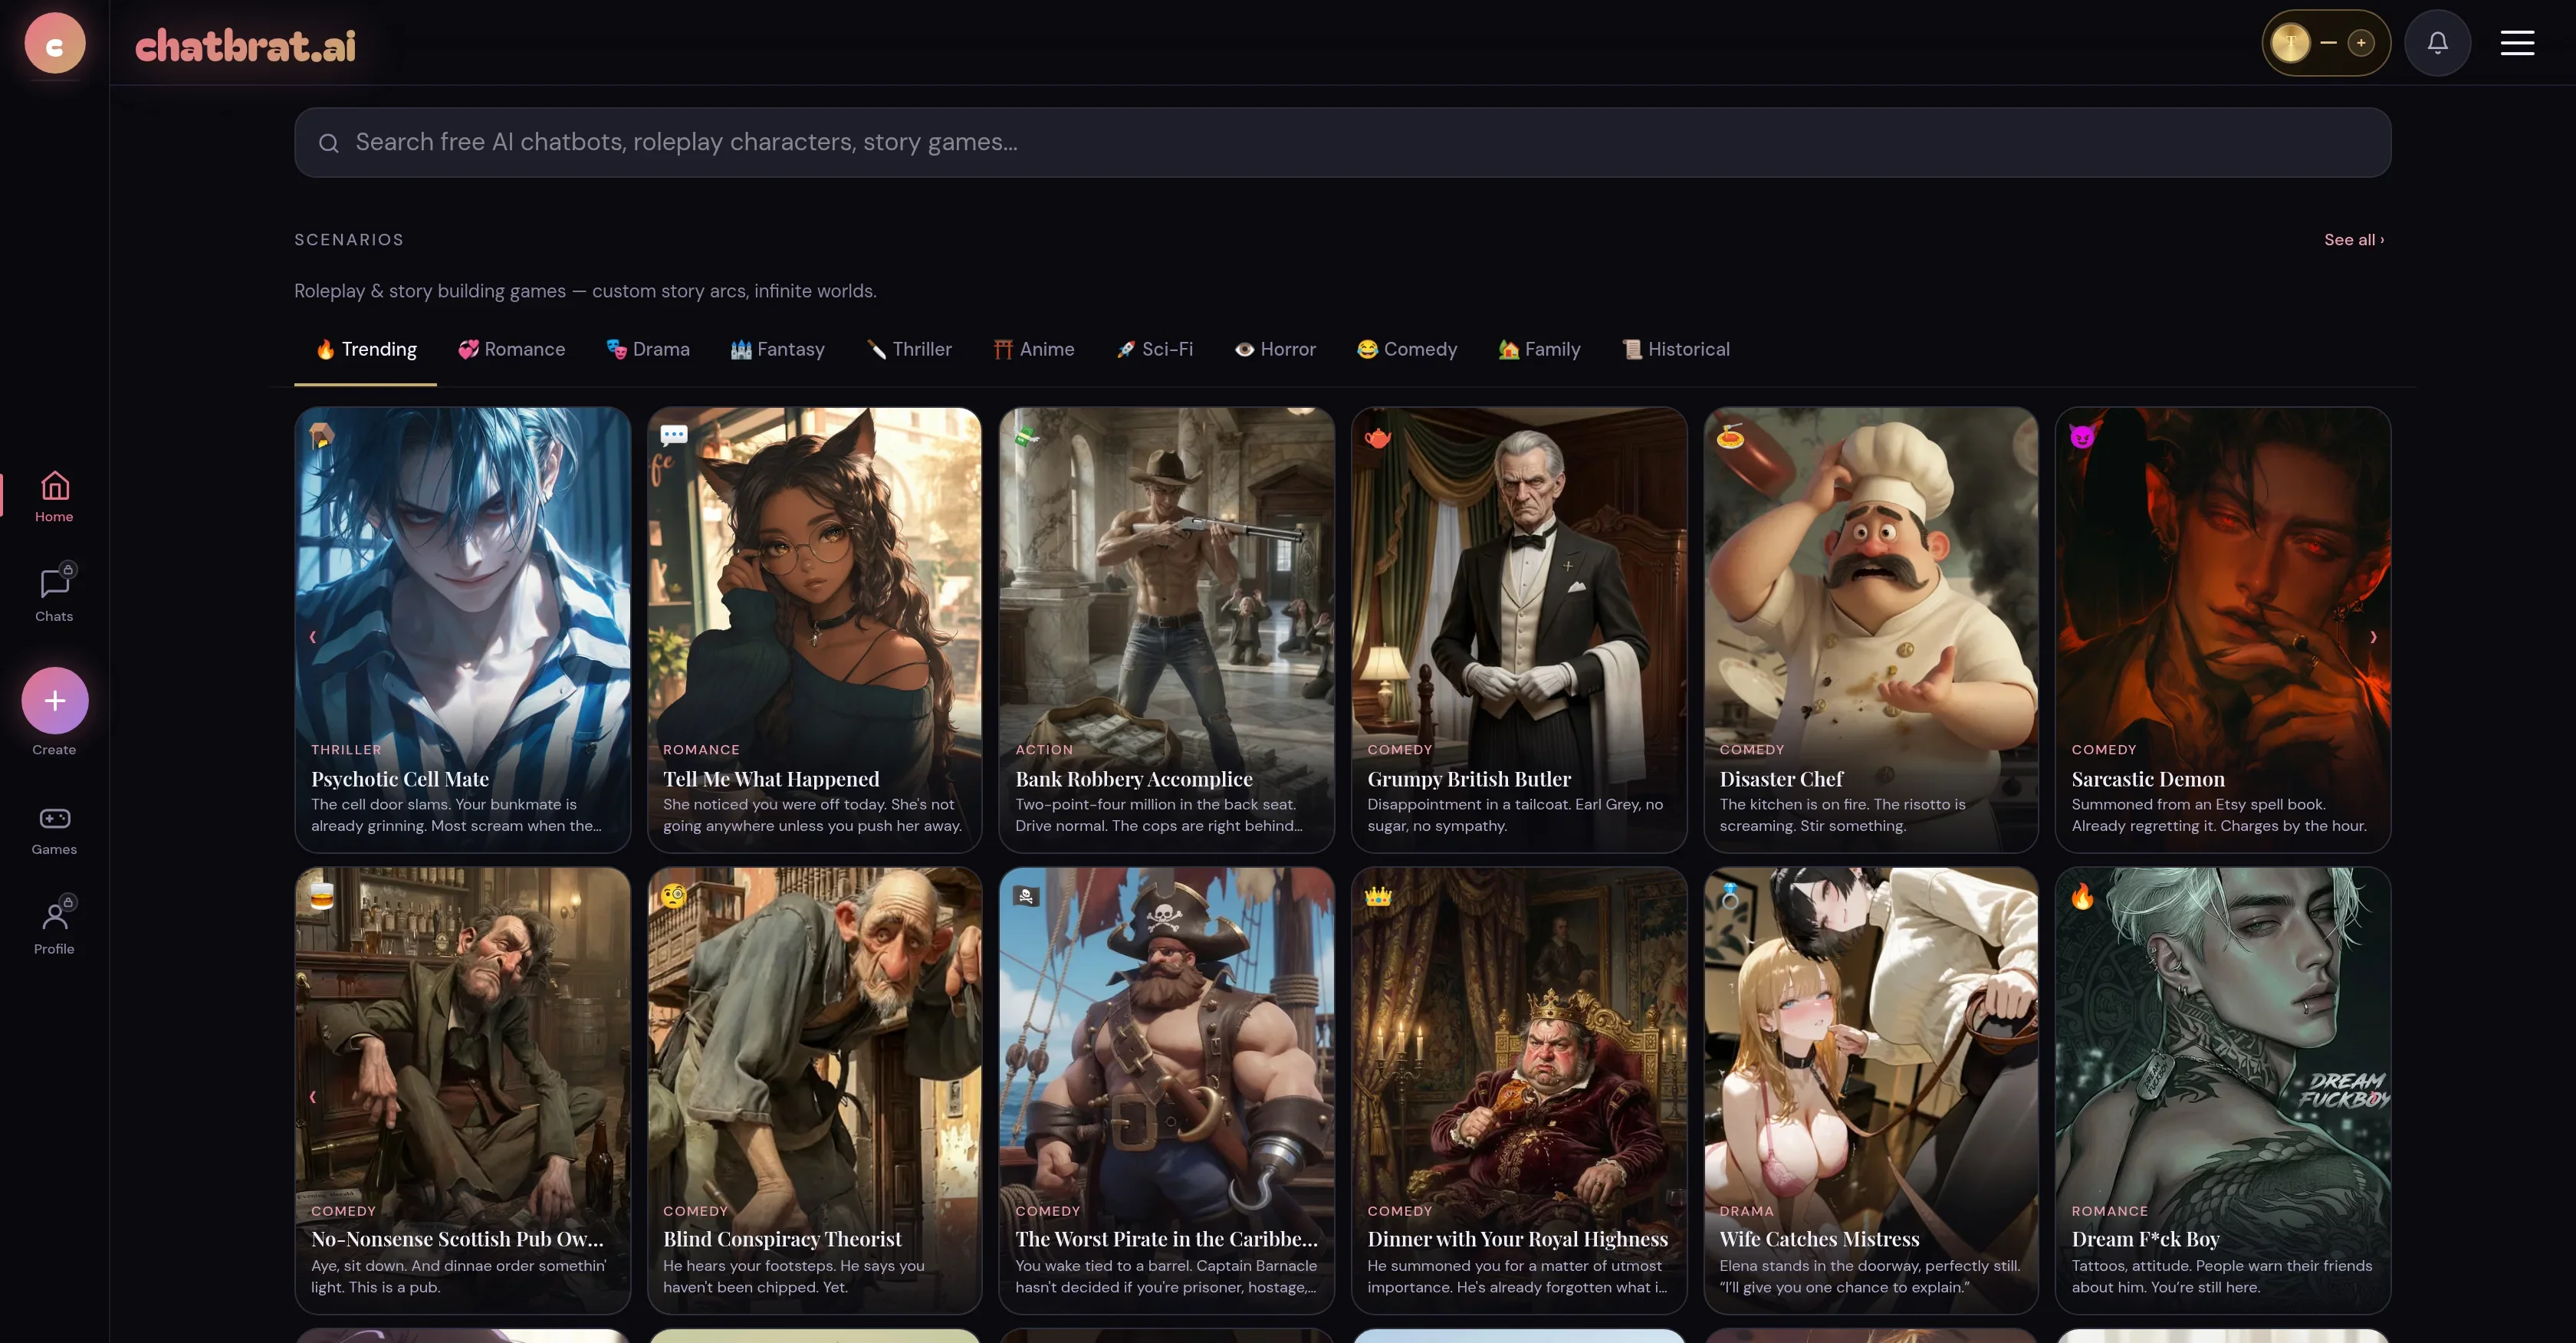Open the hamburger menu icon
Image resolution: width=2576 pixels, height=1343 pixels.
[2517, 43]
